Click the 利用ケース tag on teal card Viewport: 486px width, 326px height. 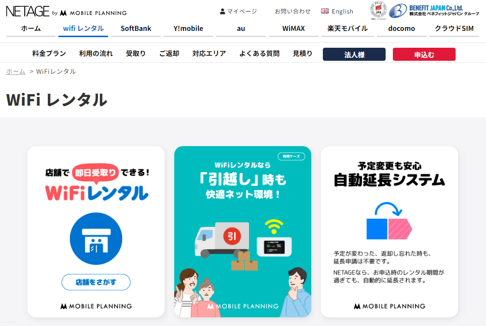click(x=292, y=156)
